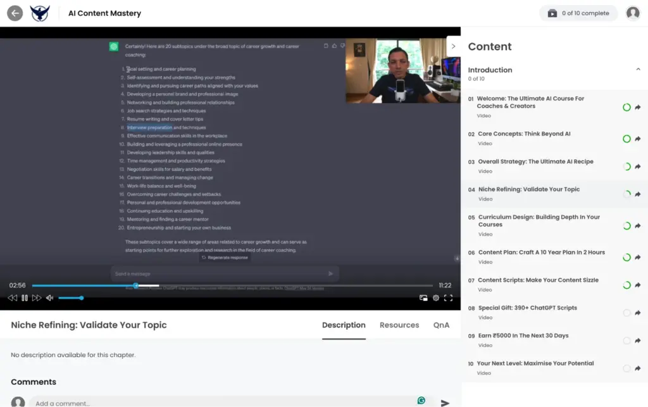Toggle completion circle for lesson 07
Image resolution: width=648 pixels, height=407 pixels.
point(626,285)
